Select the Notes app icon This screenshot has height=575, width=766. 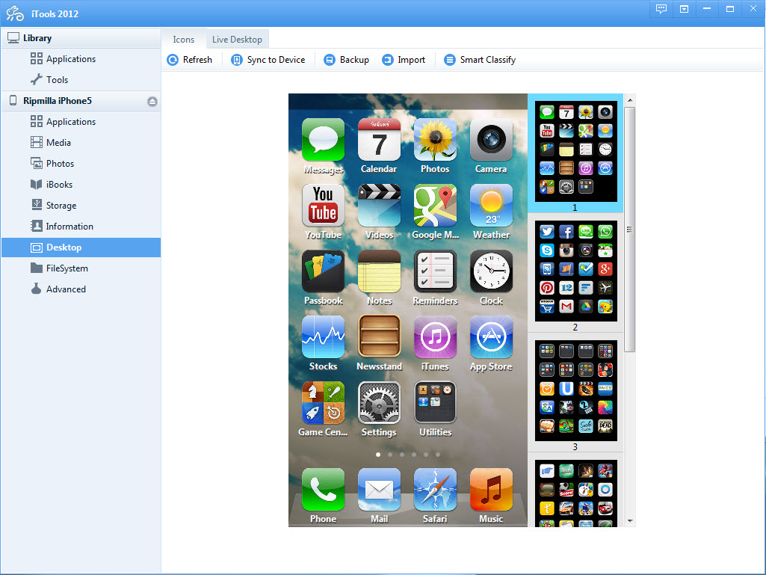tap(379, 271)
